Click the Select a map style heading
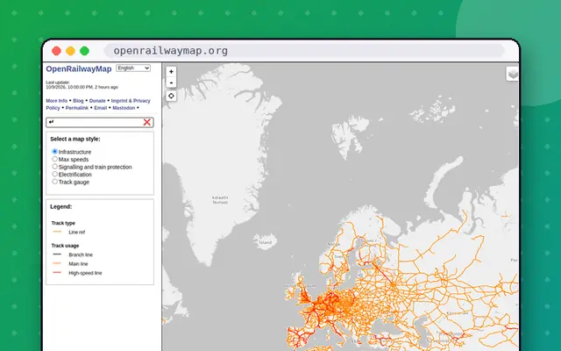 pyautogui.click(x=75, y=139)
